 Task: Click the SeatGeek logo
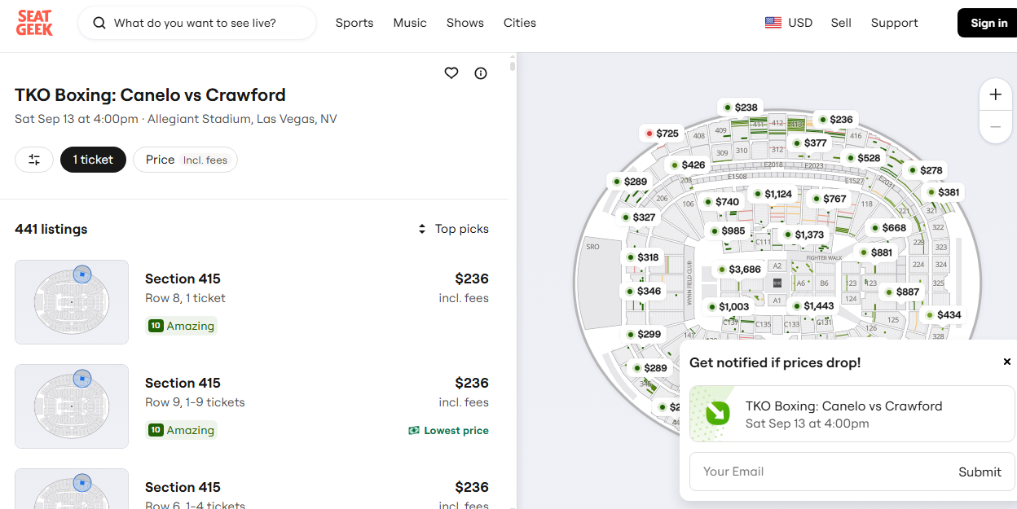[34, 23]
